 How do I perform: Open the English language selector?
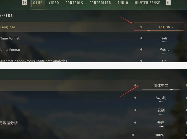pos(159,26)
